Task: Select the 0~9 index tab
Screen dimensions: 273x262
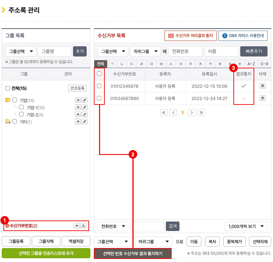Action: pyautogui.click(x=264, y=64)
